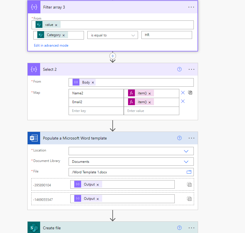Viewport: 245px width, 233px height.
Task: Click the Select 2 data operation icon
Action: coord(34,69)
